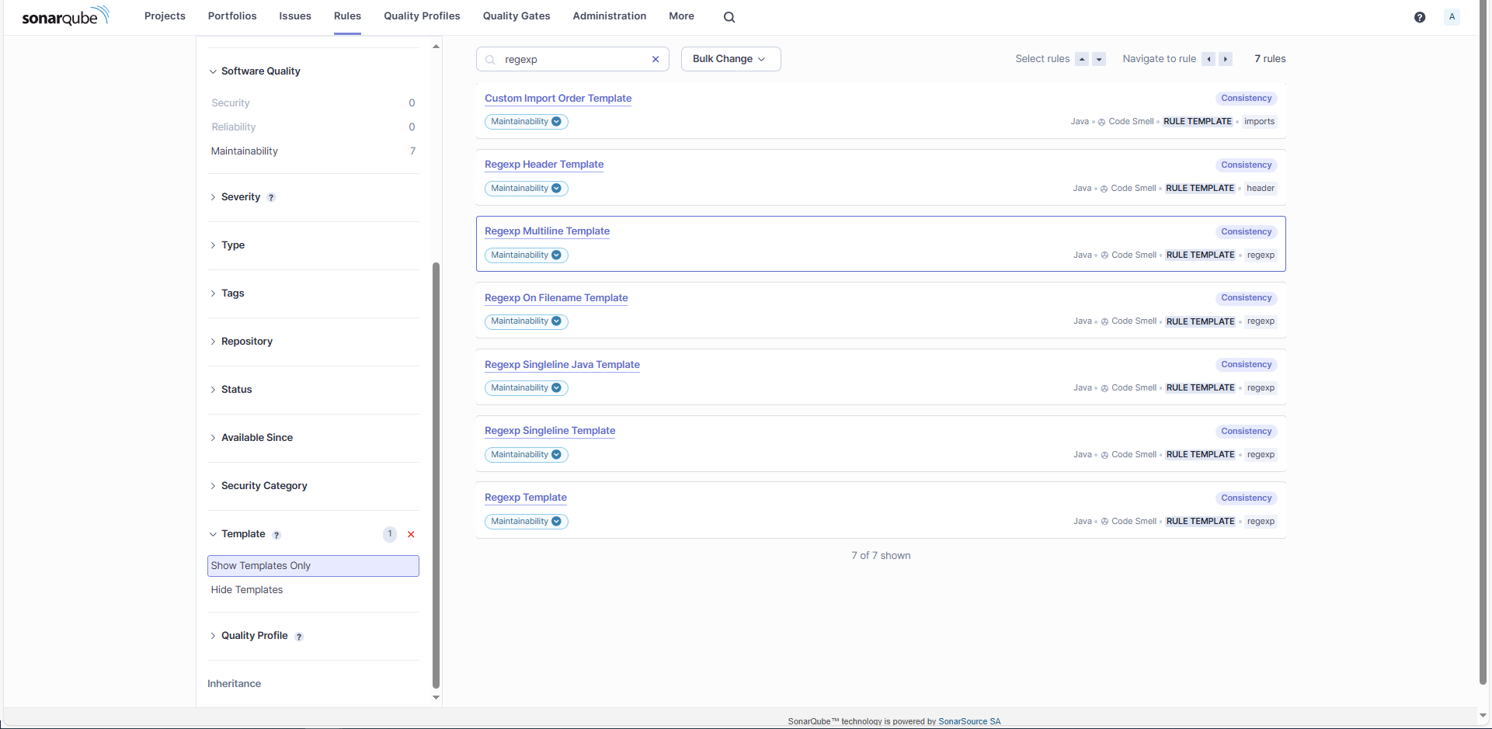Select Show Templates Only filter option

[313, 566]
